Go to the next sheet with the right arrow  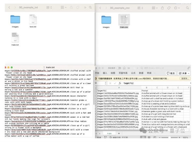point(100,134)
